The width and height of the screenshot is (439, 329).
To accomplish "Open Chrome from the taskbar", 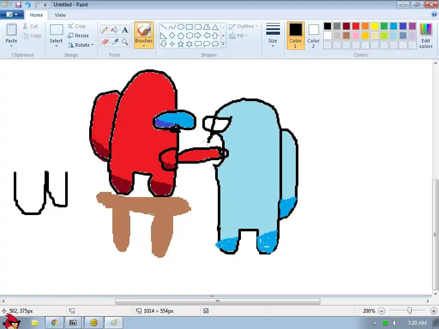I will pos(54,323).
